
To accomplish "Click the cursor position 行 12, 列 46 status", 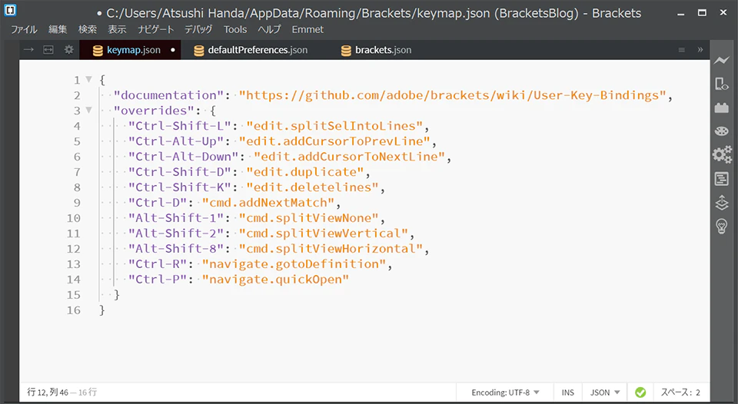I will click(48, 392).
